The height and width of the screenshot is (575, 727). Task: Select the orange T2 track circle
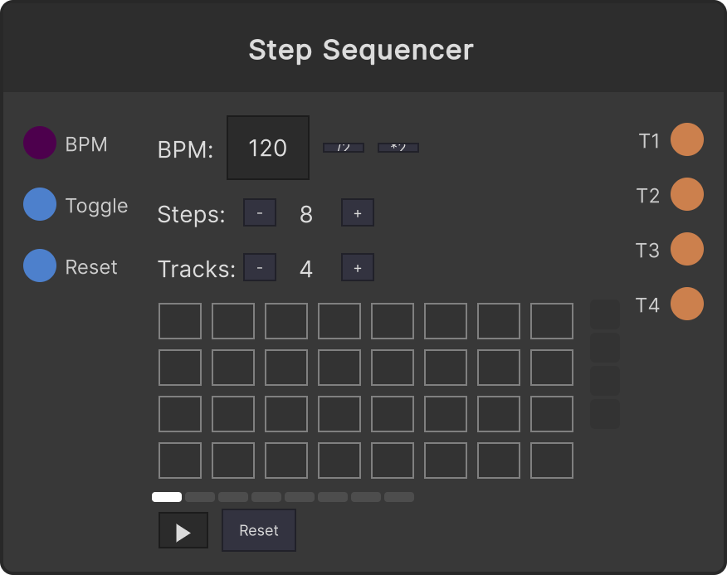pyautogui.click(x=687, y=194)
